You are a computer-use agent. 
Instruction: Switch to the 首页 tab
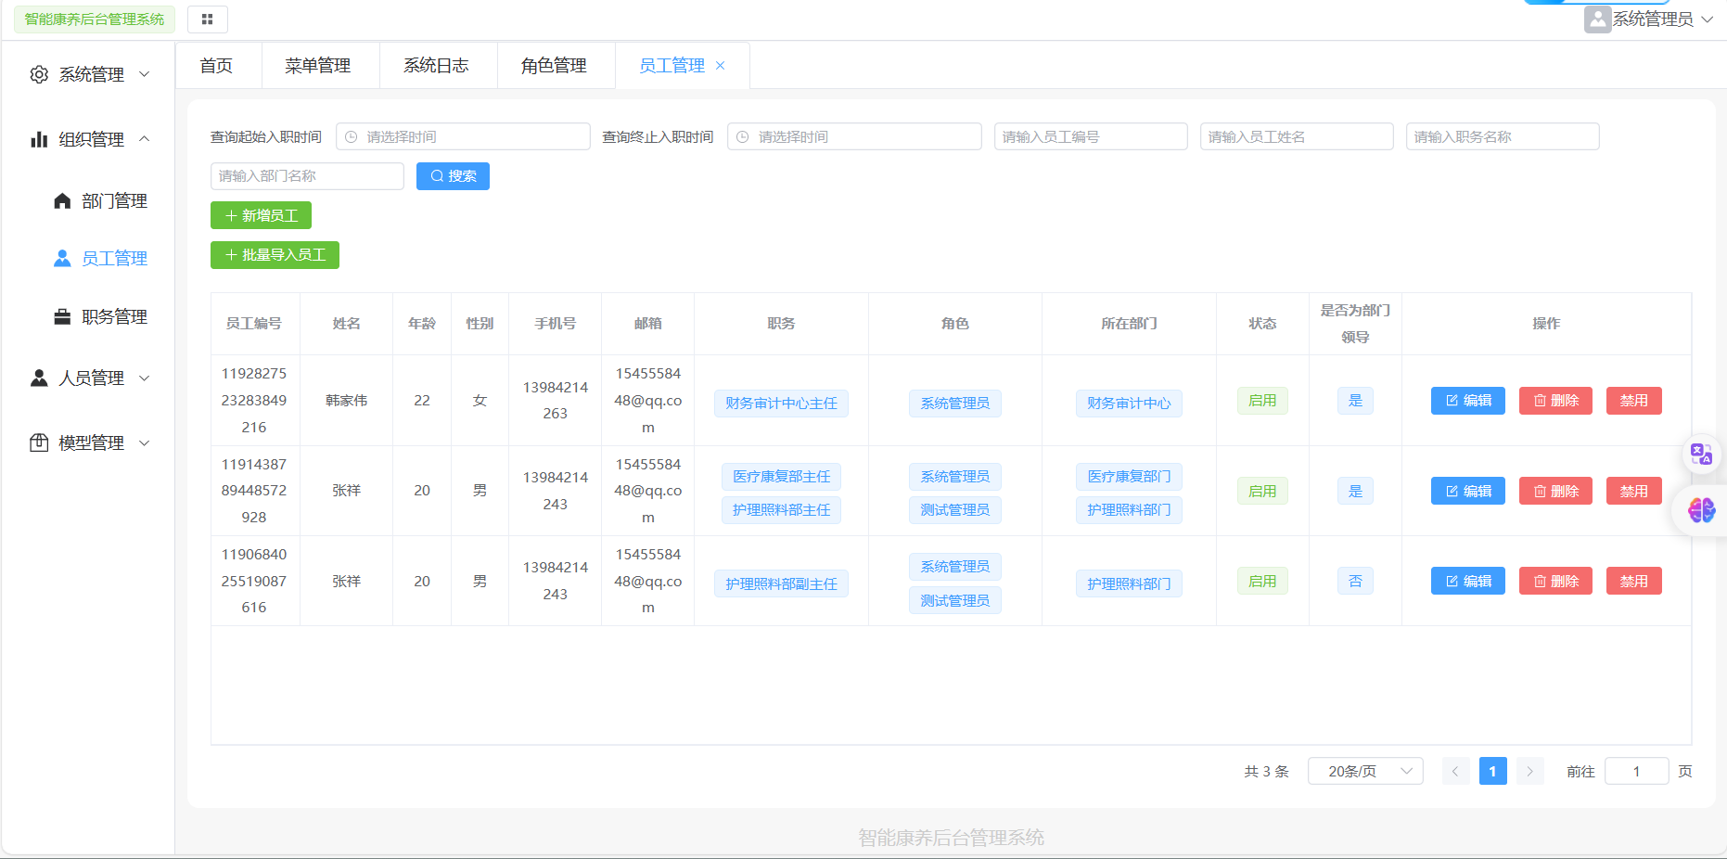pos(217,66)
